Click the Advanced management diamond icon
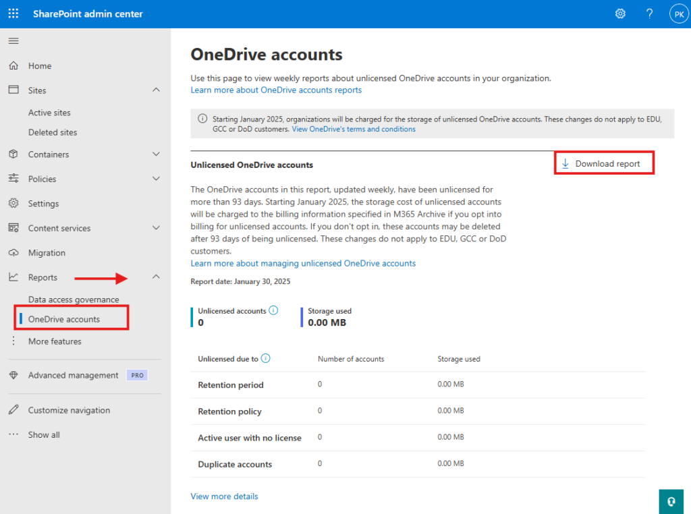The image size is (691, 514). tap(13, 375)
